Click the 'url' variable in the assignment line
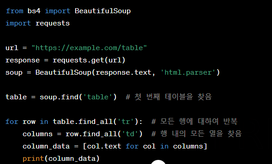Screen dimensions: 272x164 12,48
